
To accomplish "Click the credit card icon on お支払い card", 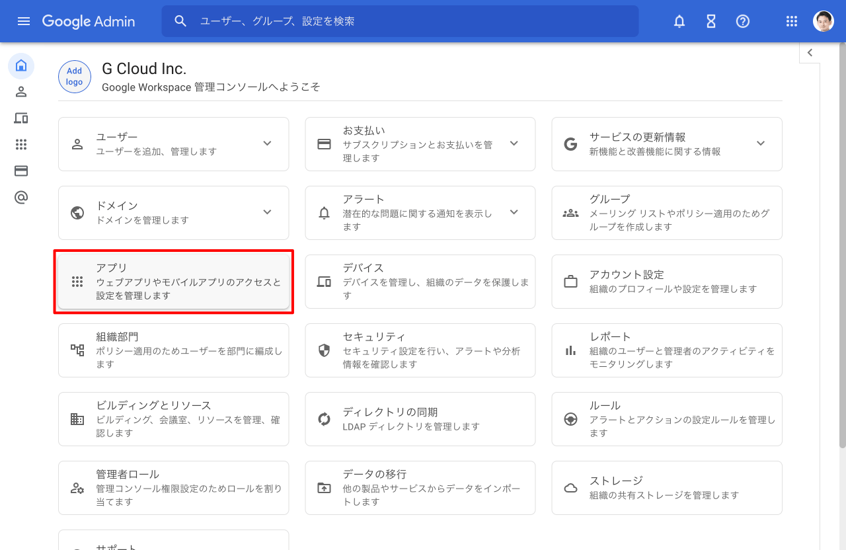I will click(x=324, y=144).
